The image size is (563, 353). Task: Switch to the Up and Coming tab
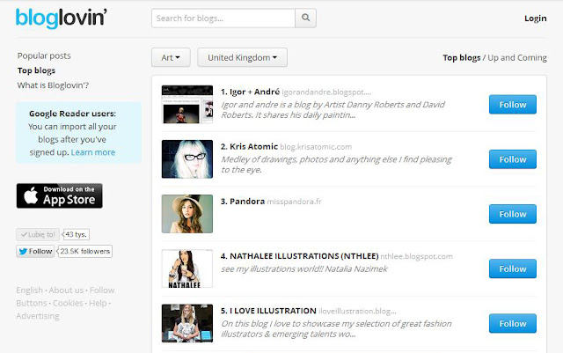pyautogui.click(x=517, y=57)
